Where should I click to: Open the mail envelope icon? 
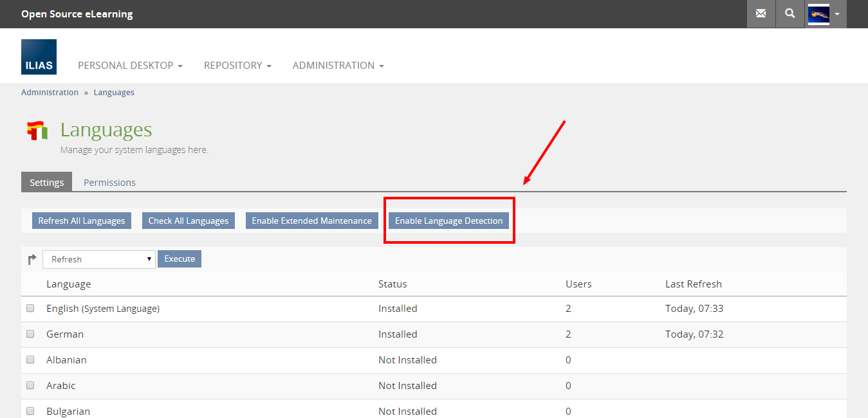tap(761, 14)
